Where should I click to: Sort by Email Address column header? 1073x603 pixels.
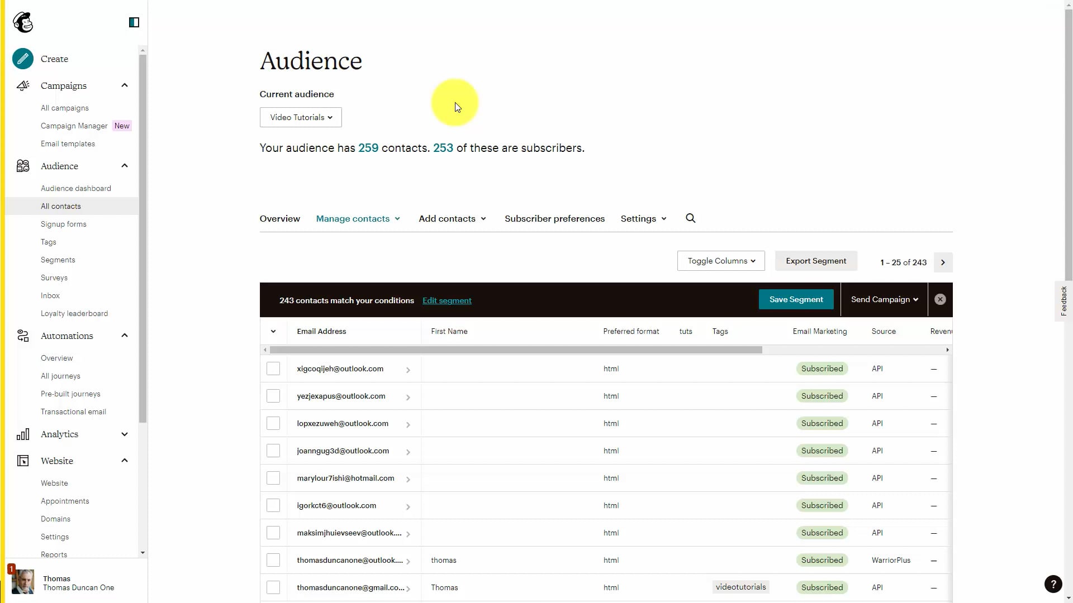321,331
